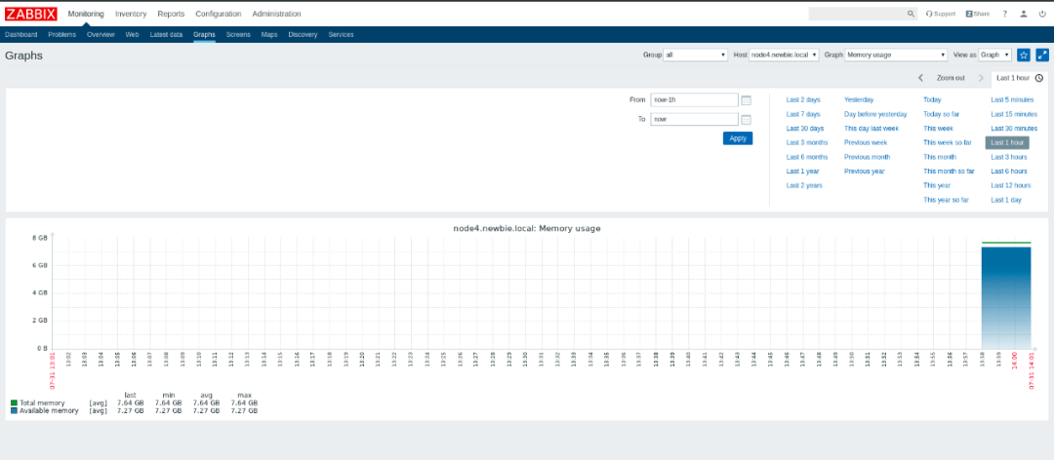Go to the Dashboard submenu

[20, 34]
